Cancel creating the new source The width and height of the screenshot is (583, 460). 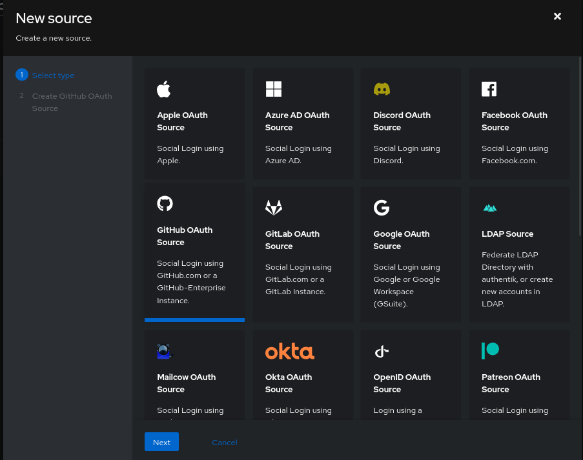point(225,442)
